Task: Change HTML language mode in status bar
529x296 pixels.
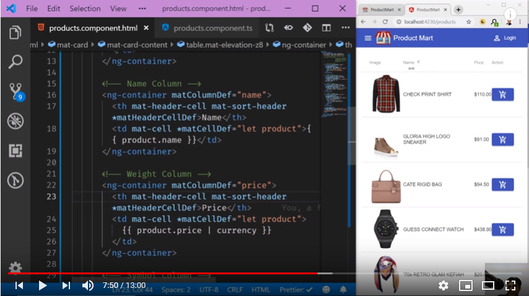Action: pos(261,290)
